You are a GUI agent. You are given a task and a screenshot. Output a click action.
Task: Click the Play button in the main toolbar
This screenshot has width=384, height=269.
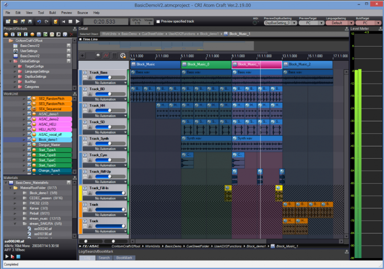(78, 22)
